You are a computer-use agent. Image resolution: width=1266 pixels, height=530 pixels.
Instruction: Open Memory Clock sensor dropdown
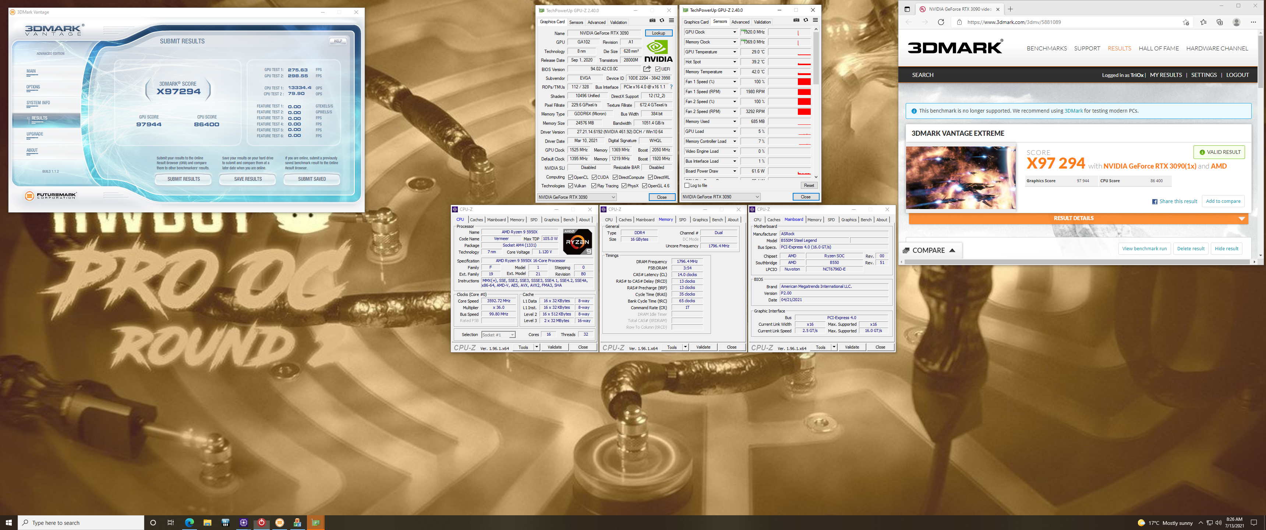734,42
